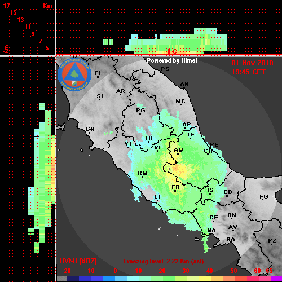This screenshot has height=282, width=282.
Task: Click the '20' dBZ scale value
Action: (x=162, y=271)
